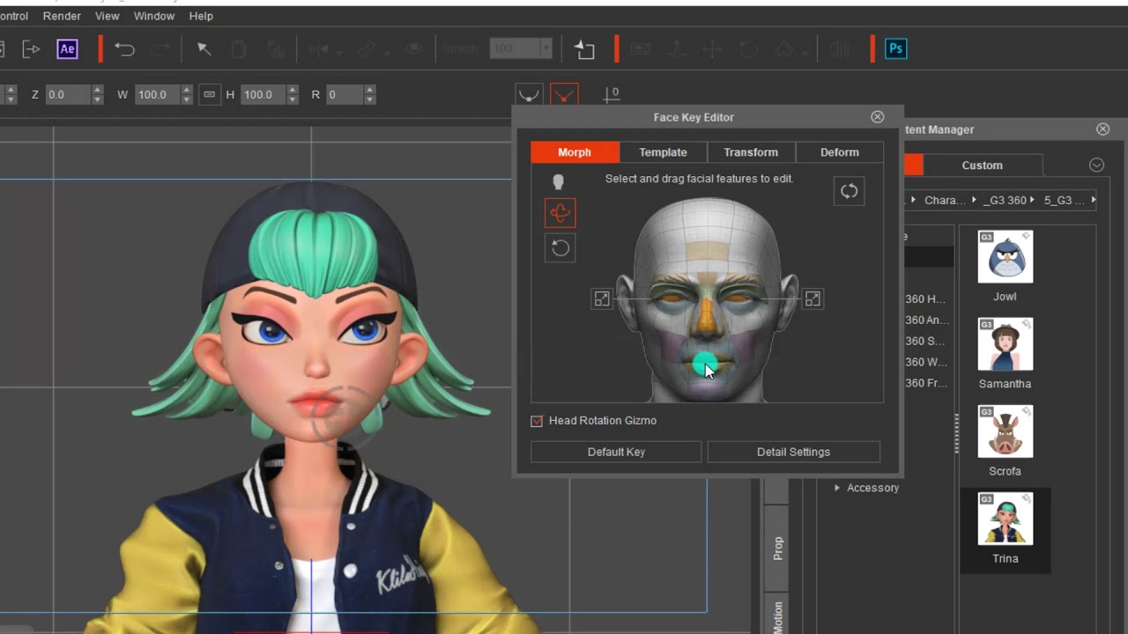This screenshot has width=1128, height=634.
Task: Click the R rotation input field
Action: tap(344, 94)
